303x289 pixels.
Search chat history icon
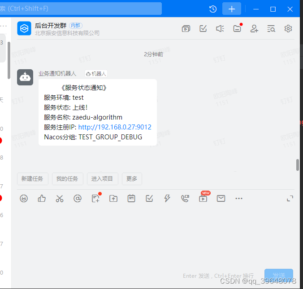tap(271, 29)
